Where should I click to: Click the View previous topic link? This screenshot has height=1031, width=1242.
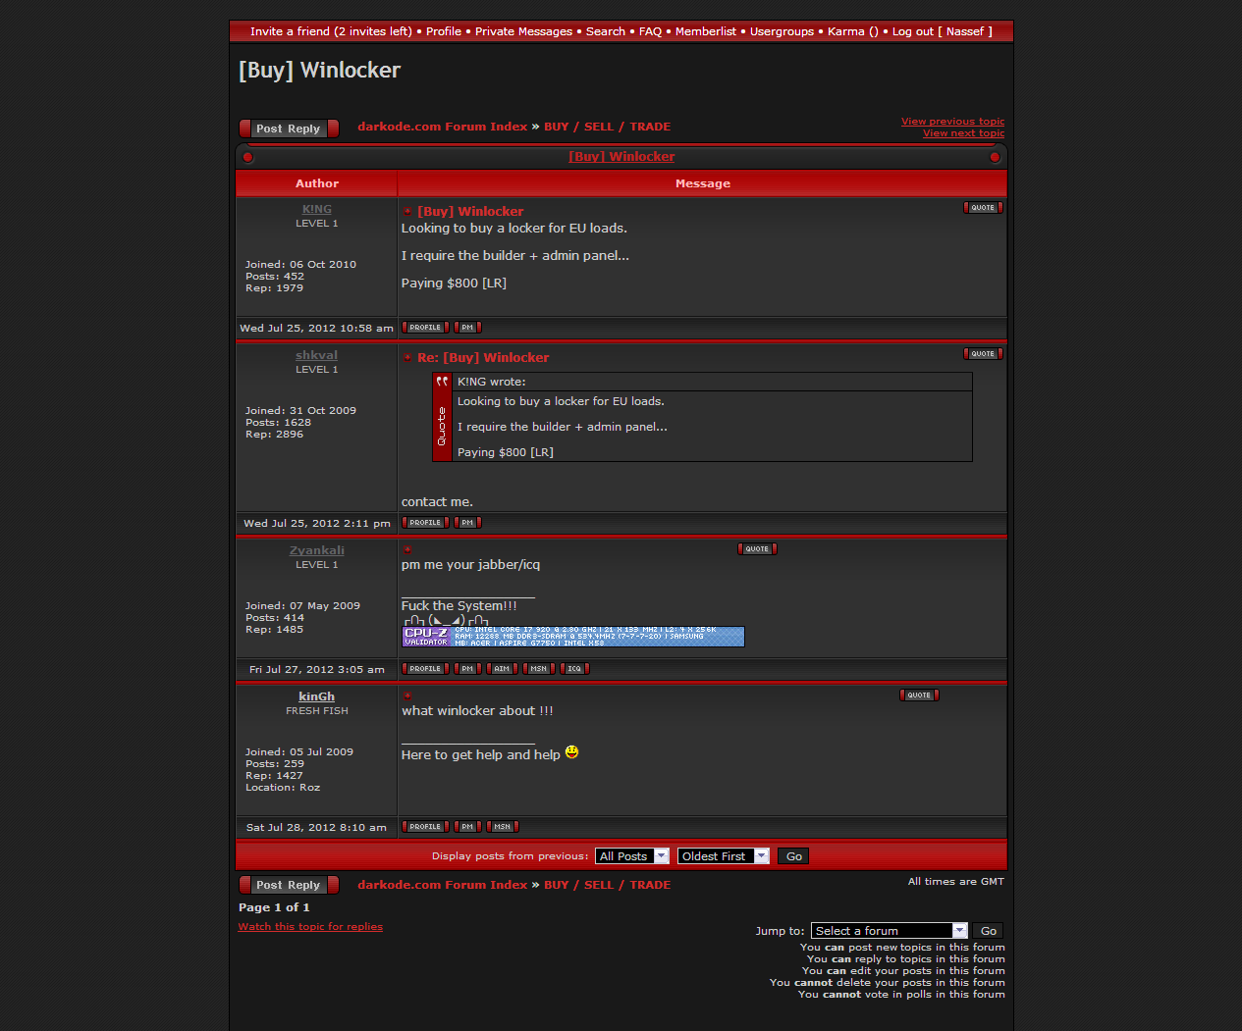[952, 122]
